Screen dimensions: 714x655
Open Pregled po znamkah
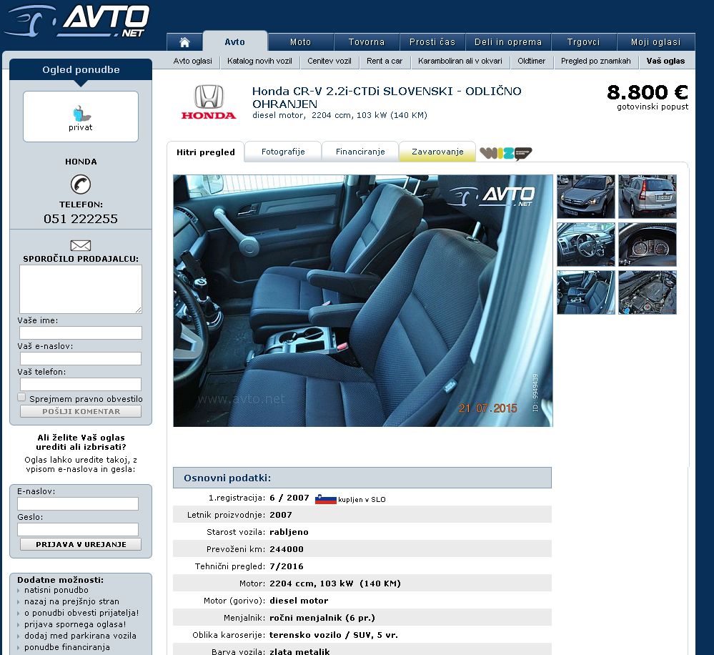pyautogui.click(x=595, y=61)
